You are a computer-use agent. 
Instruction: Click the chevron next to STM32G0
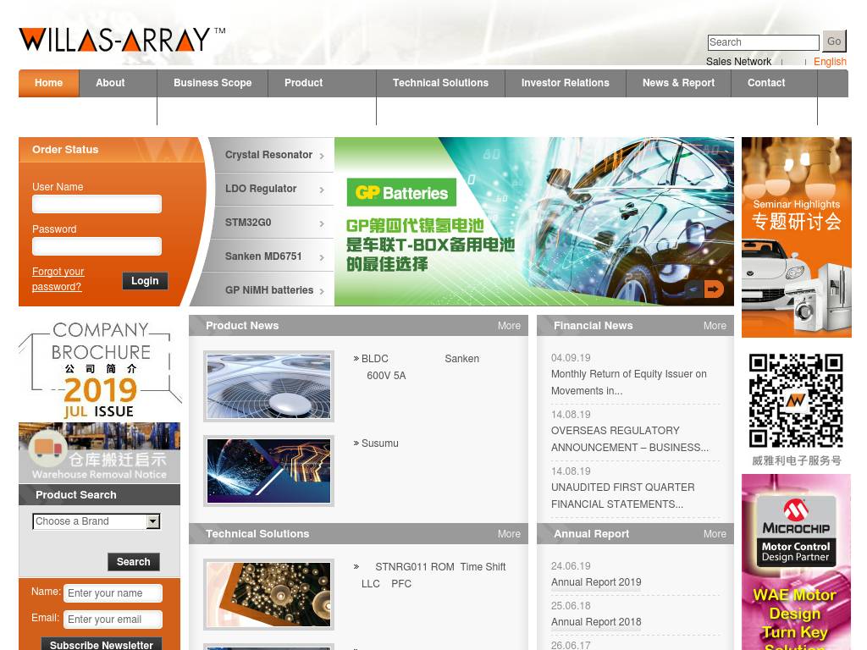tap(322, 223)
